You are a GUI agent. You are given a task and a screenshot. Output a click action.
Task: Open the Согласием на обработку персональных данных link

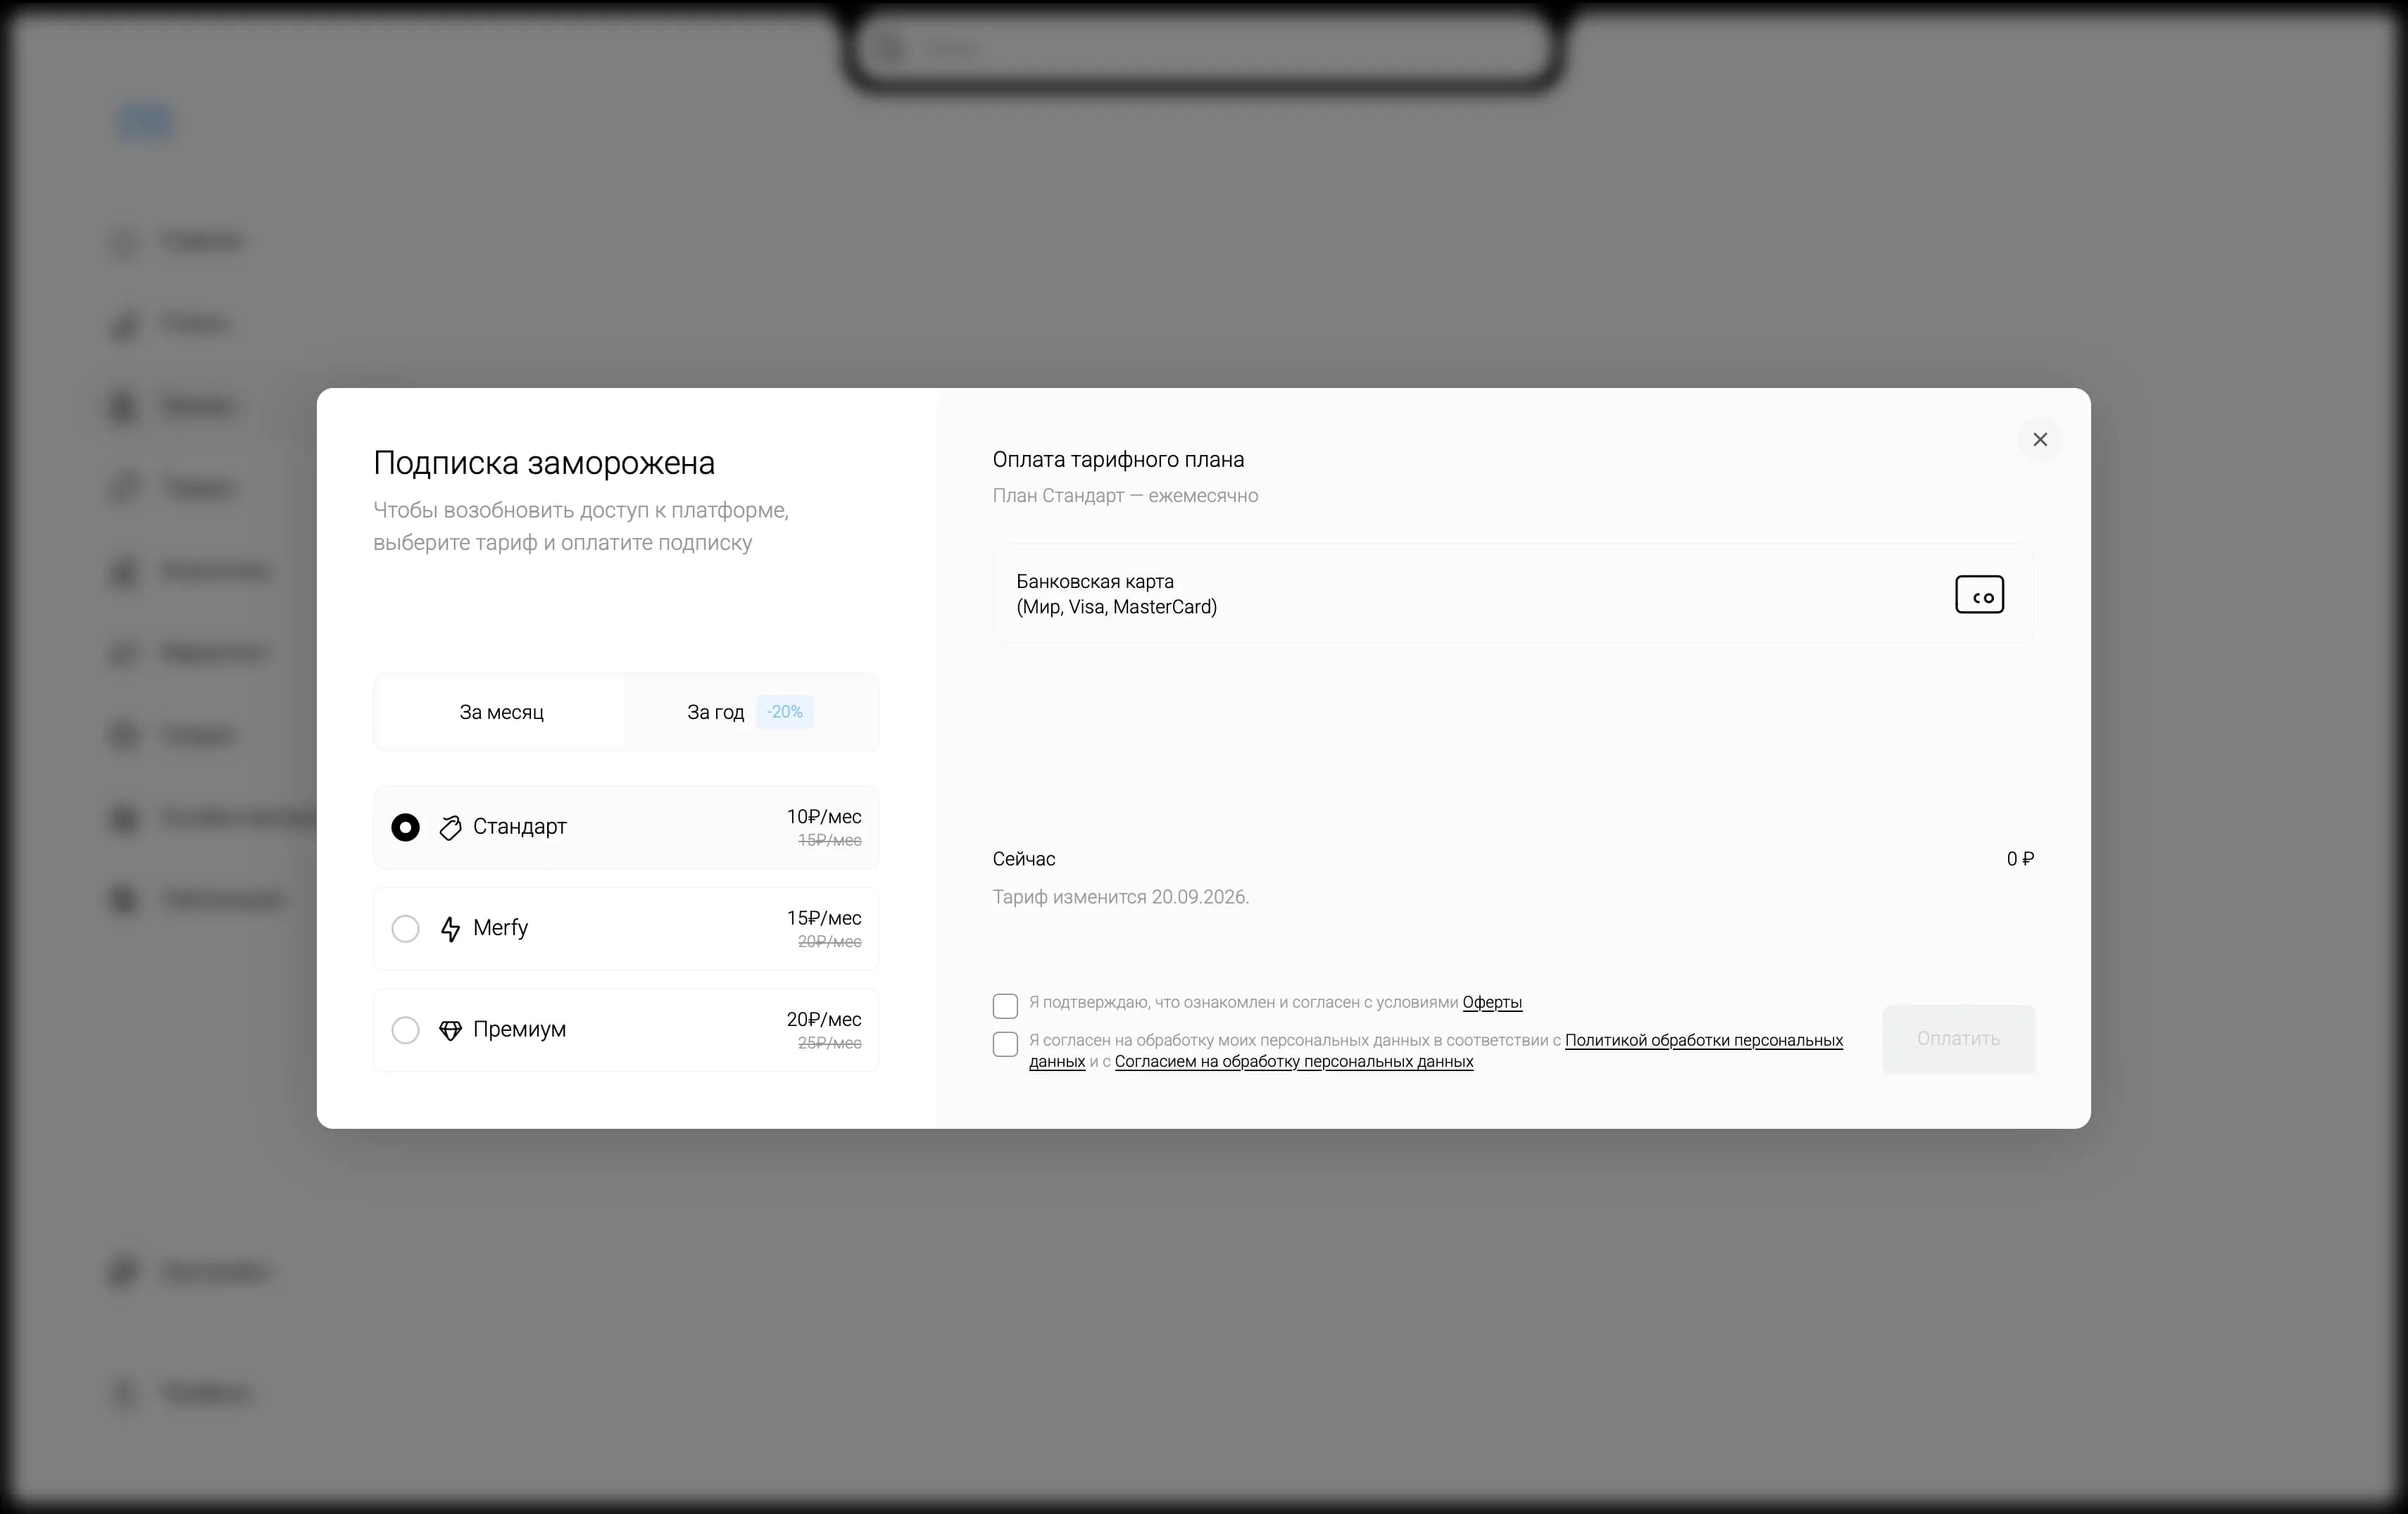[1294, 1061]
